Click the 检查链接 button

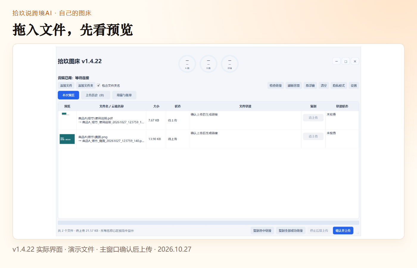276,85
